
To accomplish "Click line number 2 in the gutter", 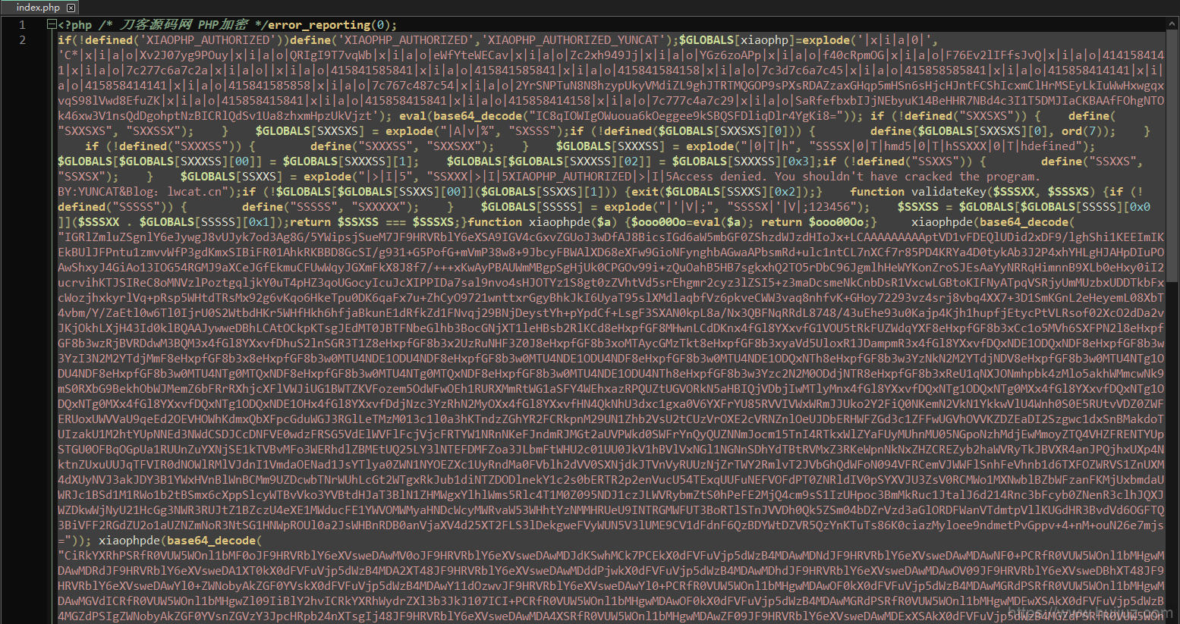I will coord(22,40).
